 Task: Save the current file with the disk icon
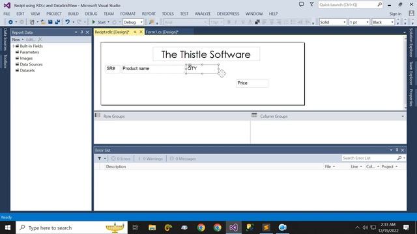(50, 22)
